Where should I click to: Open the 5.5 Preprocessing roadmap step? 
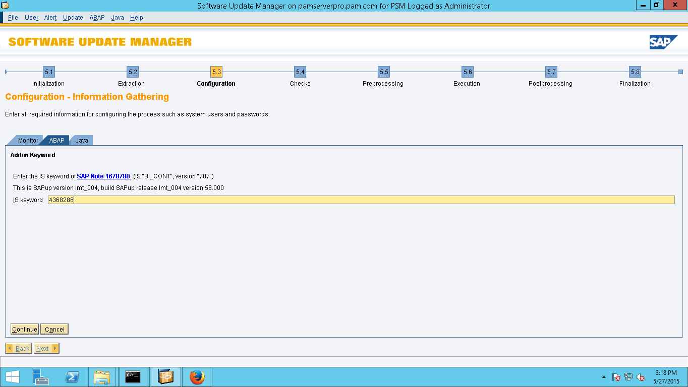[x=383, y=72]
